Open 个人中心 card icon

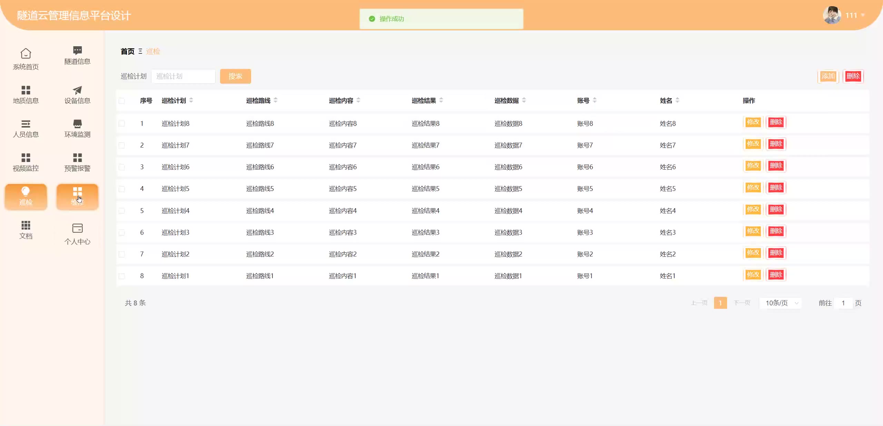point(77,228)
